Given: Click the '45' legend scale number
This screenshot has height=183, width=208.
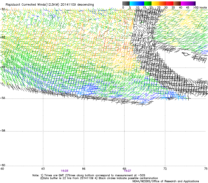Looking at the screenshot, I should (187, 8).
